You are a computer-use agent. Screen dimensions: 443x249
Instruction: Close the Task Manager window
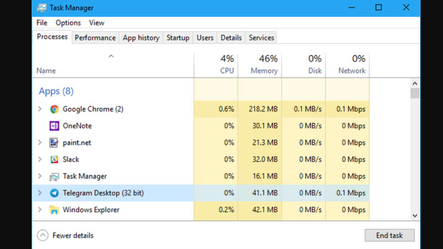pyautogui.click(x=406, y=8)
